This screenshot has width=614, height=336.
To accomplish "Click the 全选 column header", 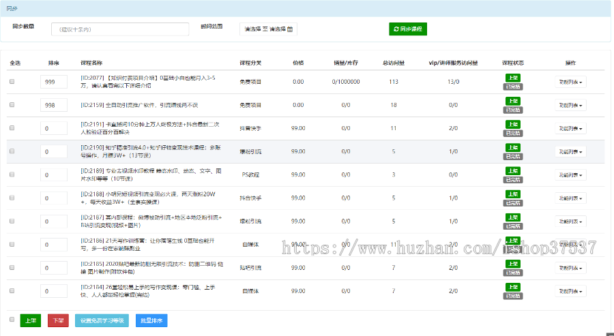I will point(15,63).
